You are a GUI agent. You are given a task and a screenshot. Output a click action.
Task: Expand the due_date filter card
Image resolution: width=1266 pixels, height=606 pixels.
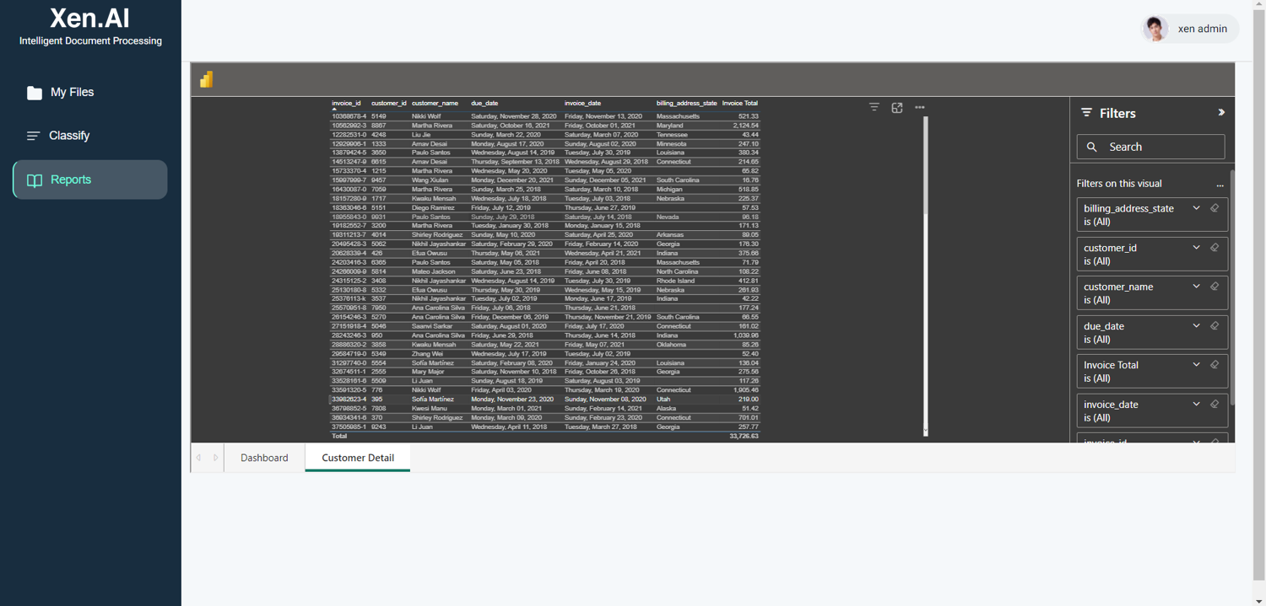[x=1196, y=325]
